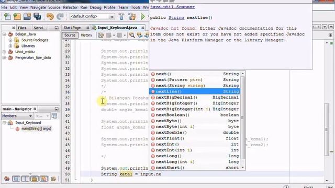Click the Last Edit icon in editor toolbar
The height and width of the screenshot is (188, 335).
click(101, 35)
